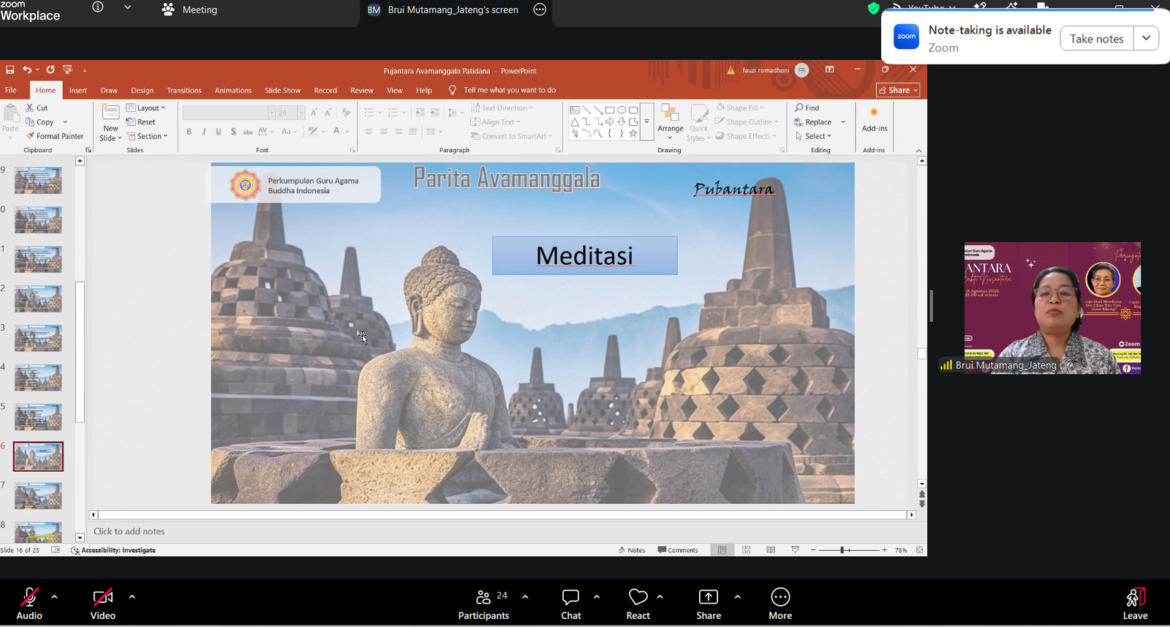
Task: Open Zoom Chat panel
Action: pos(571,604)
